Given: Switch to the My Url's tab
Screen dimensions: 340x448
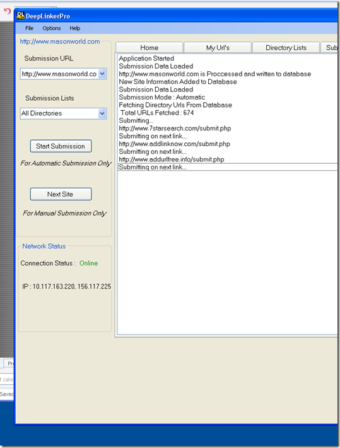Looking at the screenshot, I should pos(218,48).
